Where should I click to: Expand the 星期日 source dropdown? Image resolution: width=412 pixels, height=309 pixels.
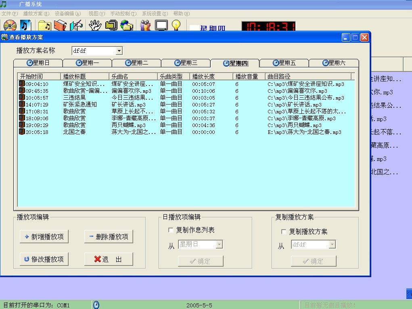point(219,244)
